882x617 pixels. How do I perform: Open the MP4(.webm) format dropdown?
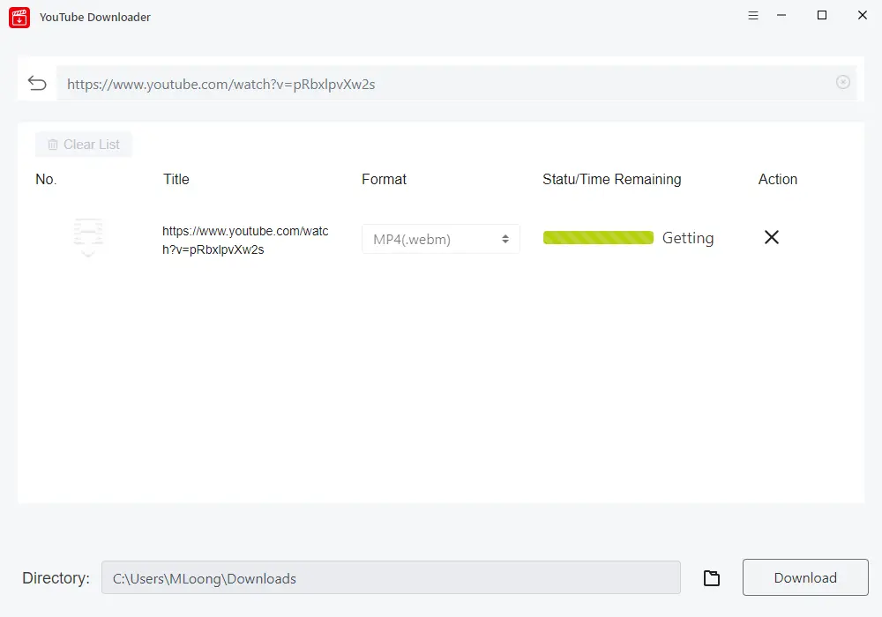[x=441, y=239]
